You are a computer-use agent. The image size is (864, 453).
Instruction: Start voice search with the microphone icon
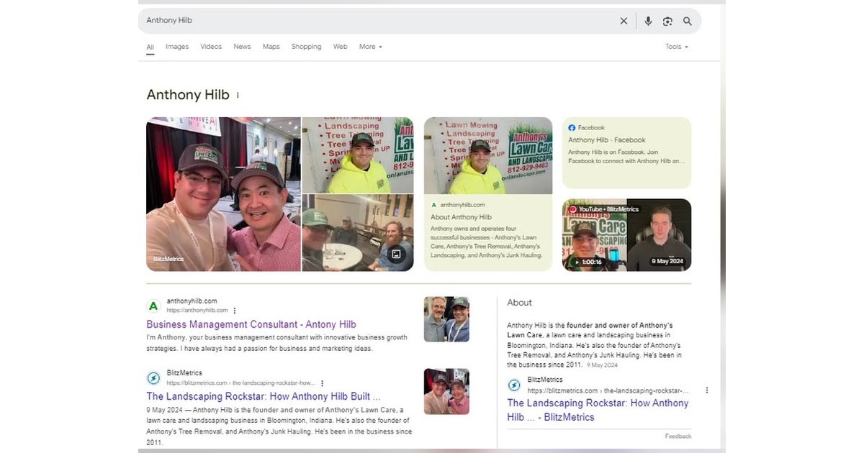pos(648,21)
